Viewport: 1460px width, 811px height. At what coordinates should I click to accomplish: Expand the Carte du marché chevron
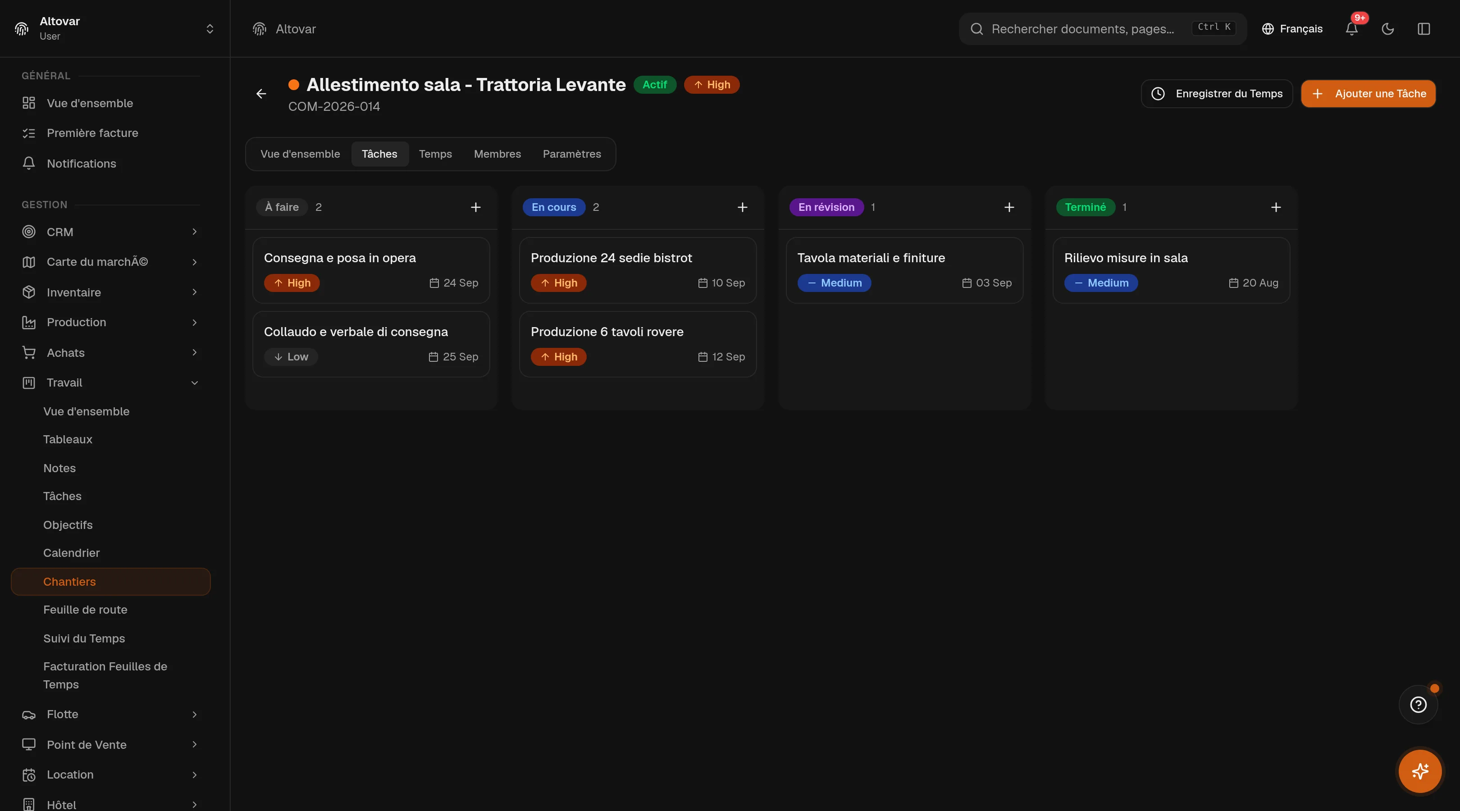coord(194,262)
